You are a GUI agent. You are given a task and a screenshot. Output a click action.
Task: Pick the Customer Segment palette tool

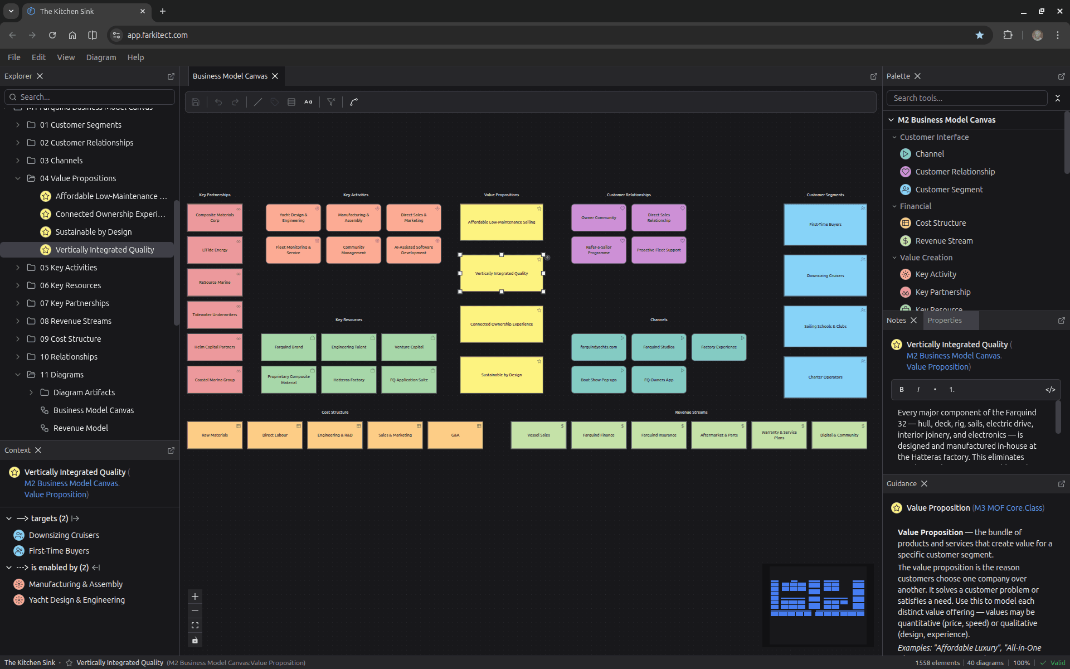949,190
